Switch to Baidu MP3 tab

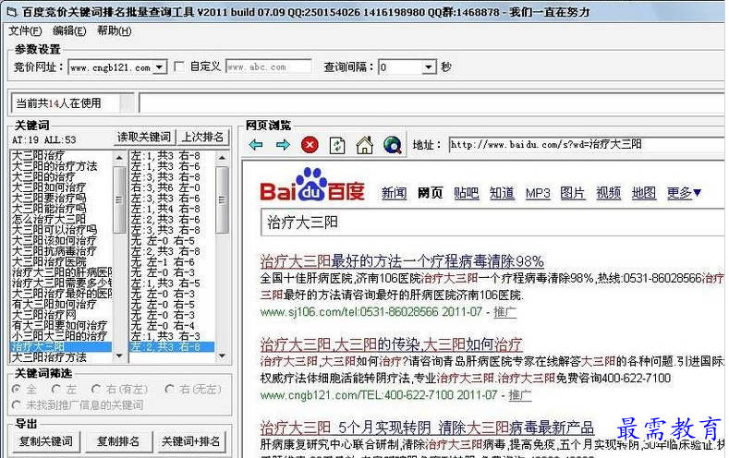click(538, 193)
